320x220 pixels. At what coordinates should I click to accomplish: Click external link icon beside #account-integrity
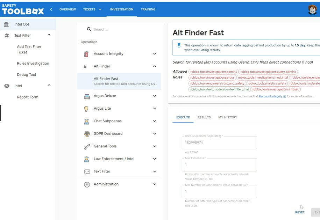click(x=284, y=96)
